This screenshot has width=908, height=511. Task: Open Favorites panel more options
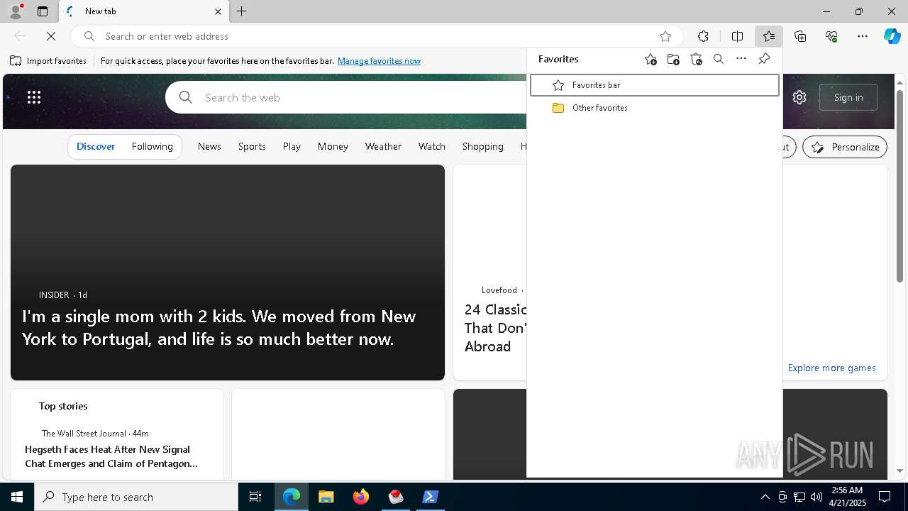[x=741, y=60]
